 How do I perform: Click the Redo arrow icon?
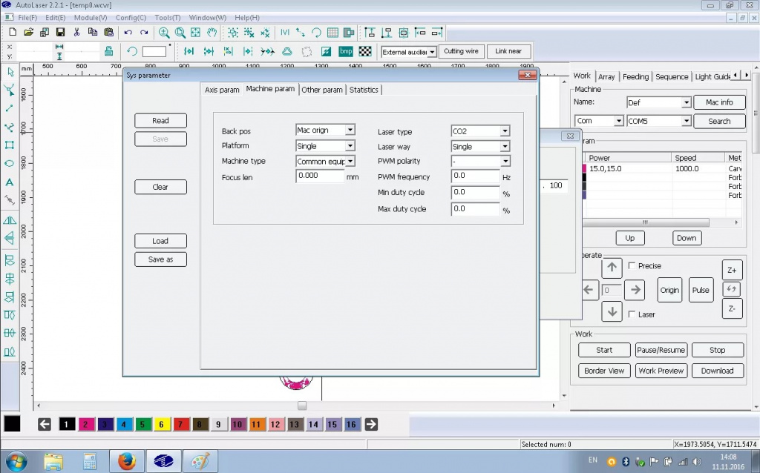pyautogui.click(x=144, y=33)
